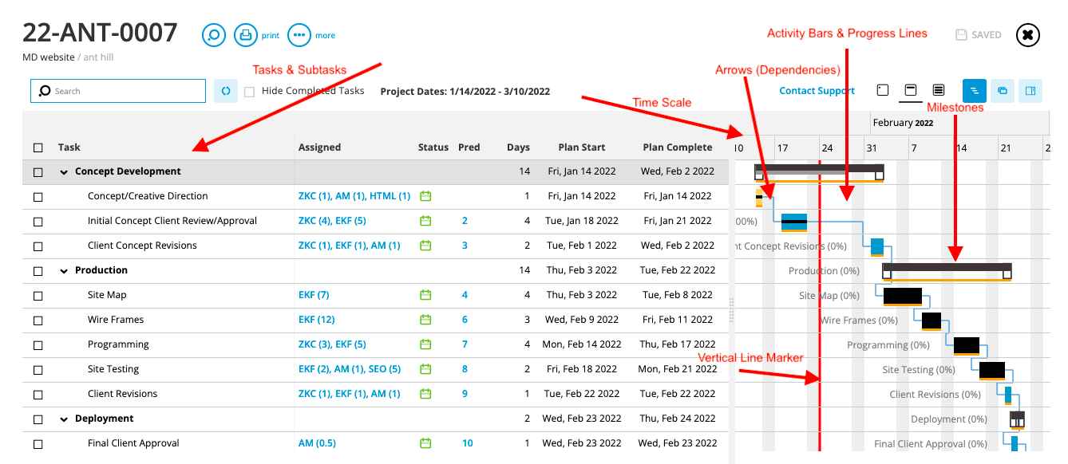
Task: Open the more options ellipsis icon
Action: click(299, 35)
